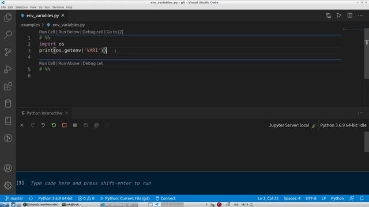Close the Python Interactive tab
The height and width of the screenshot is (207, 369).
[67, 113]
